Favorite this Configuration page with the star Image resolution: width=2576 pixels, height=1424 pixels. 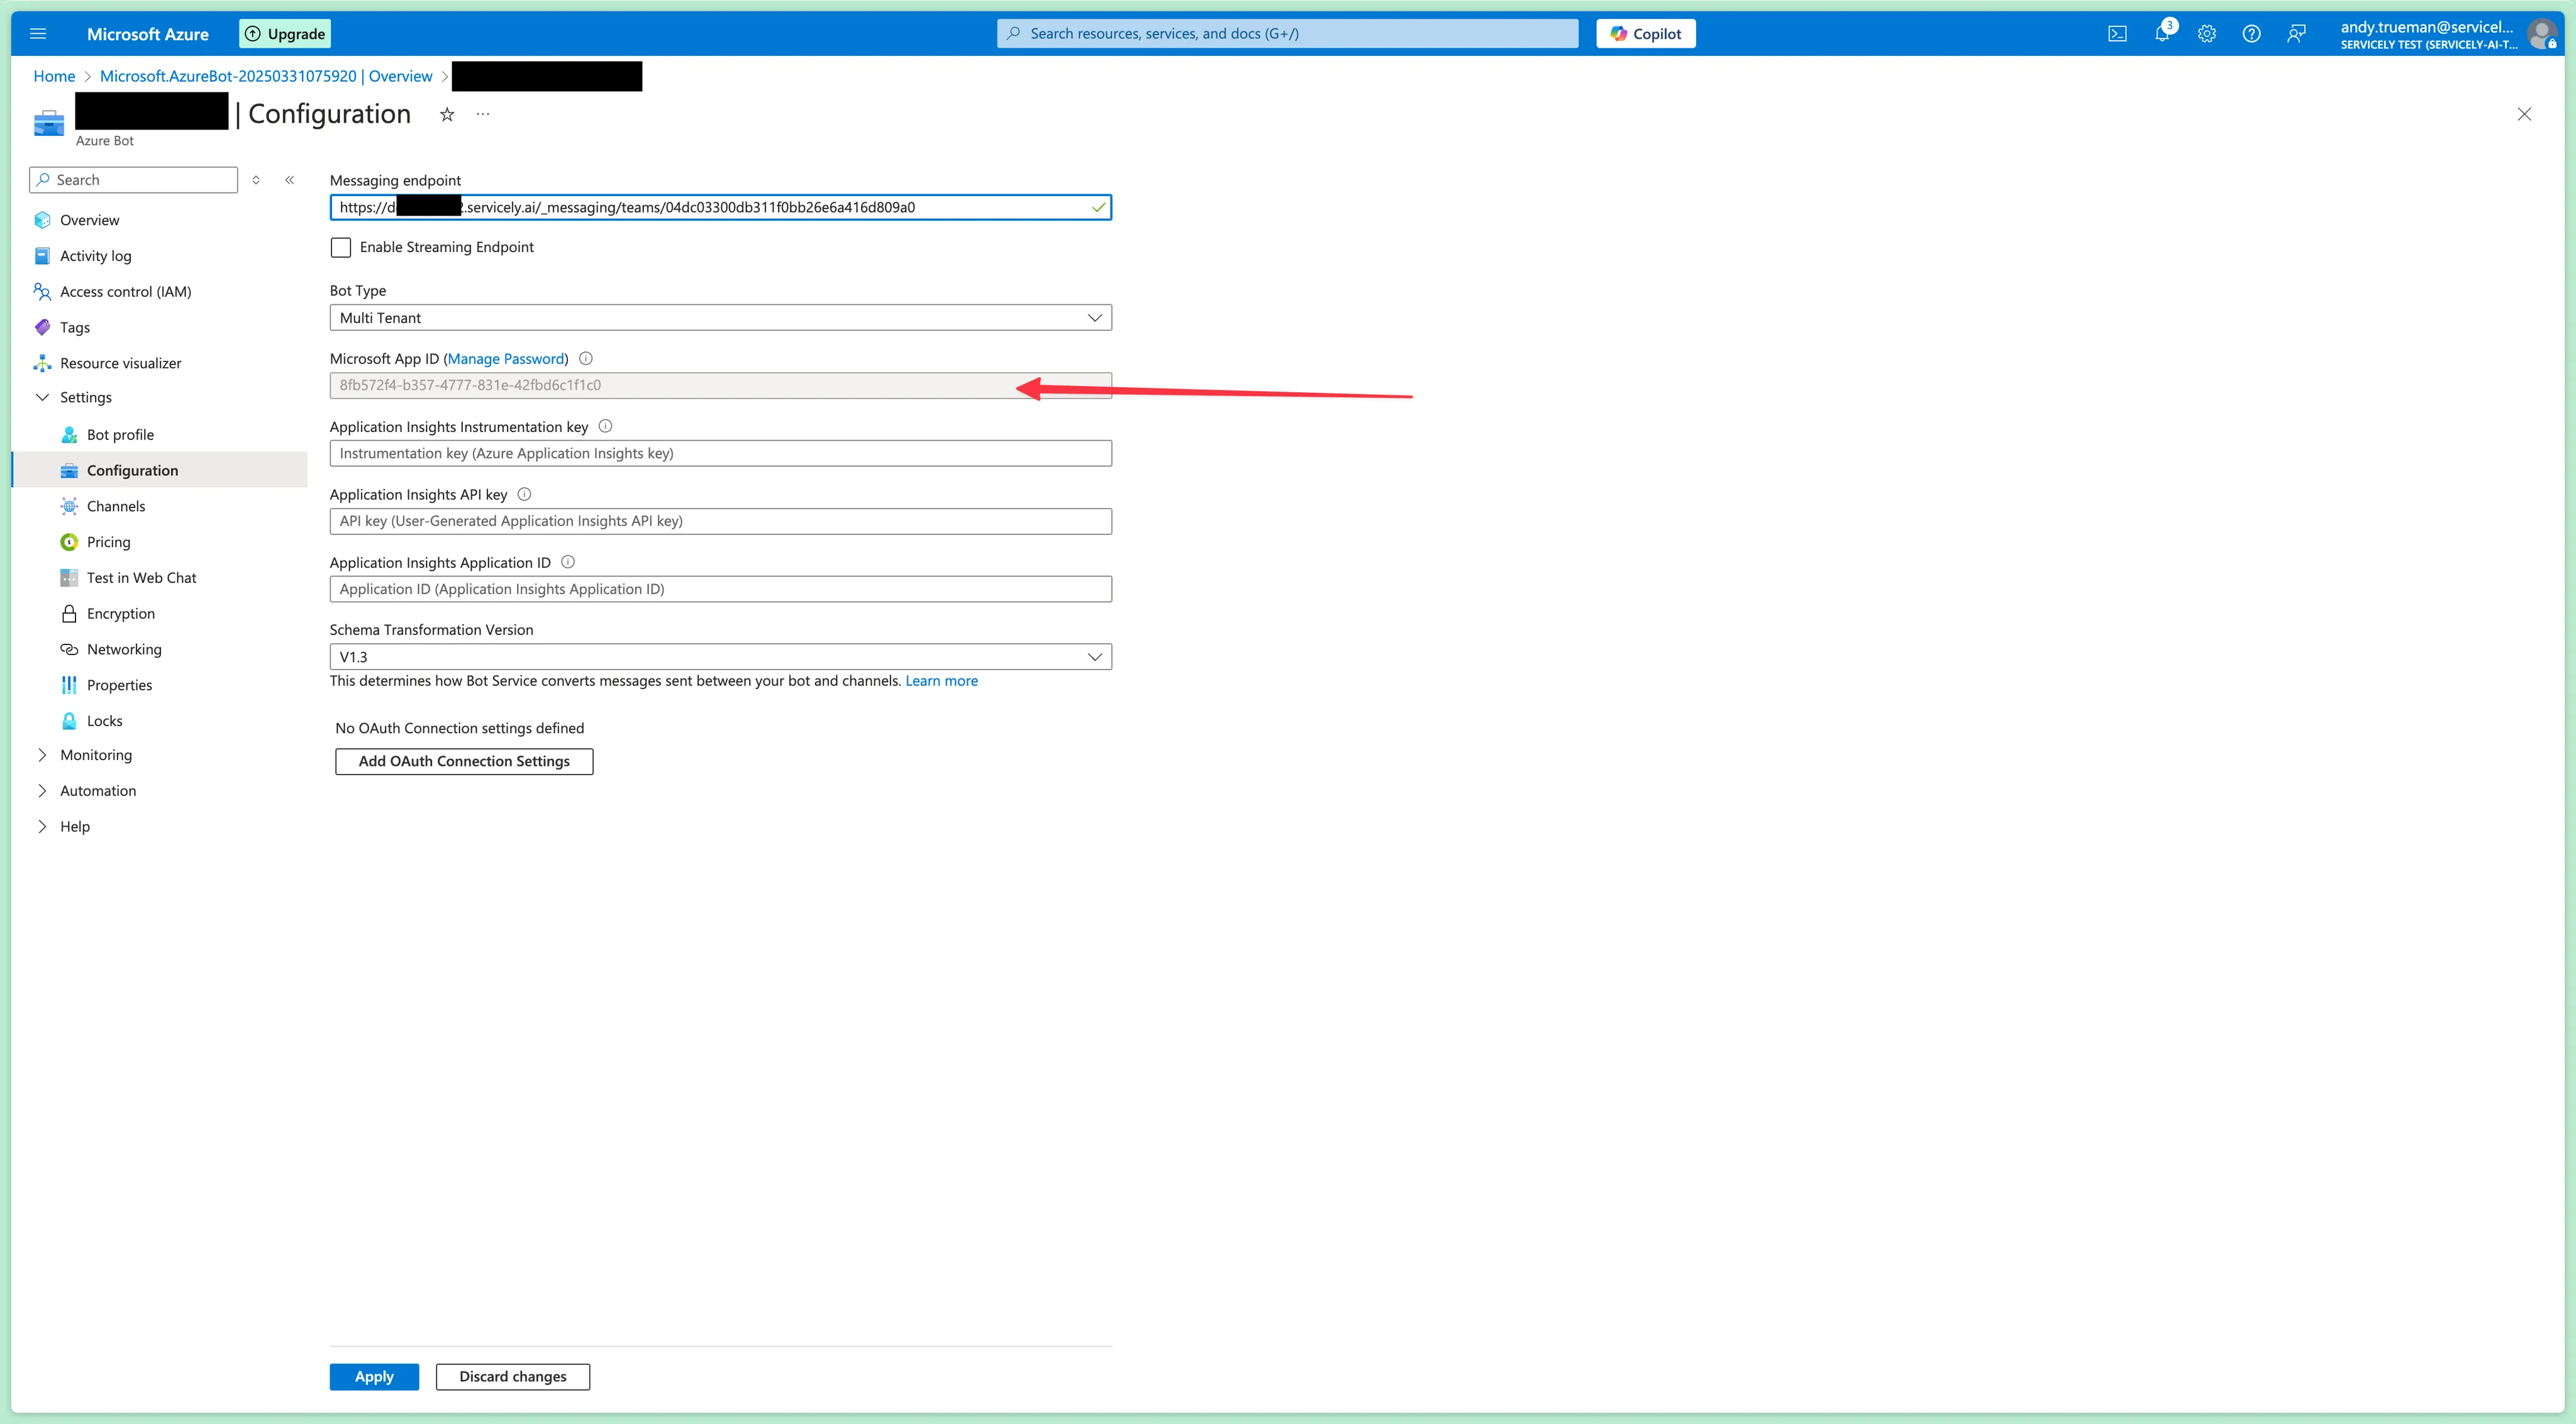pyautogui.click(x=447, y=115)
